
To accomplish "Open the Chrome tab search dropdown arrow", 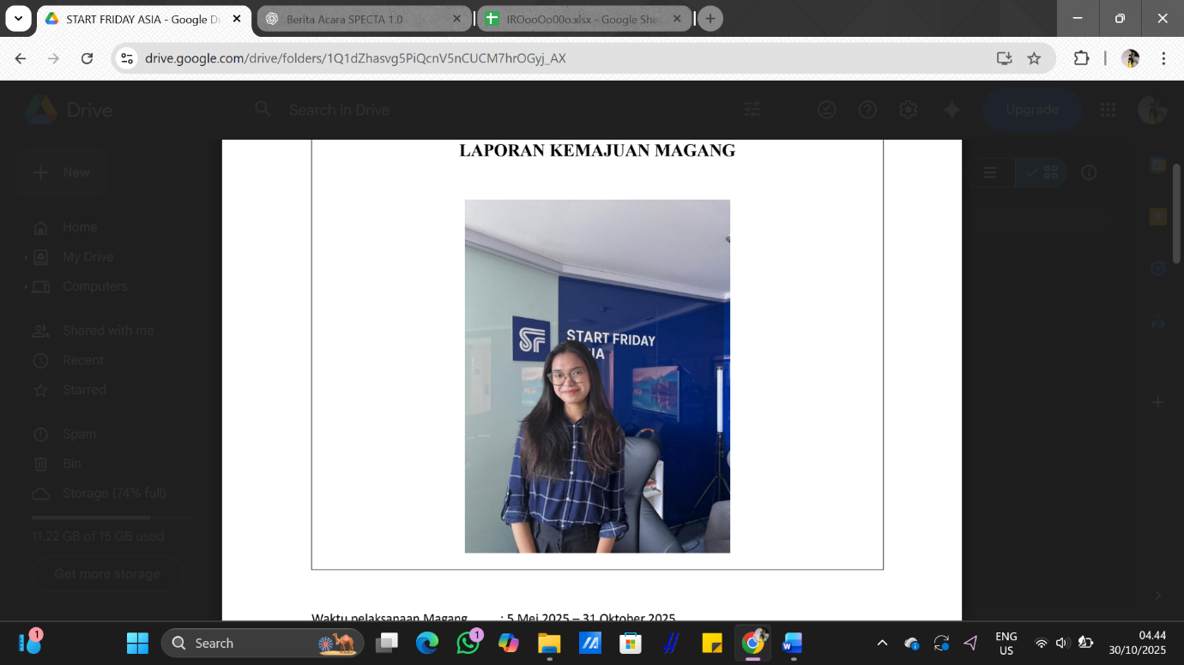I will point(18,18).
